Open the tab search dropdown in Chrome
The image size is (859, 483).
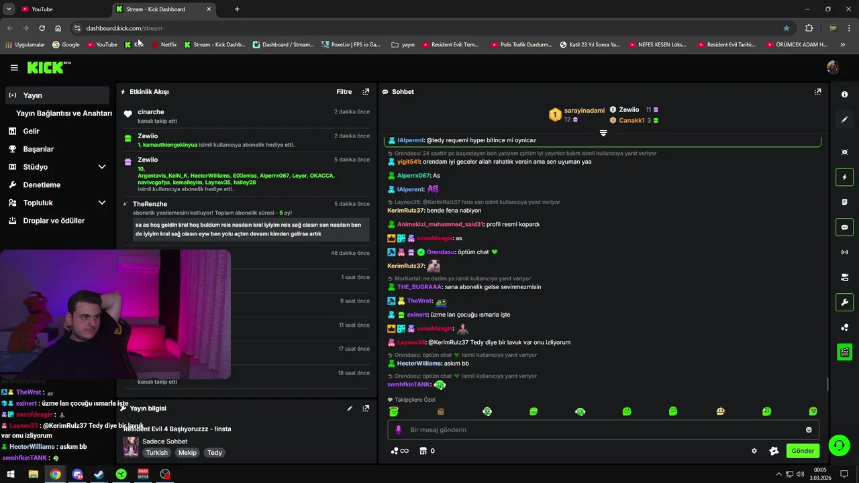point(9,9)
